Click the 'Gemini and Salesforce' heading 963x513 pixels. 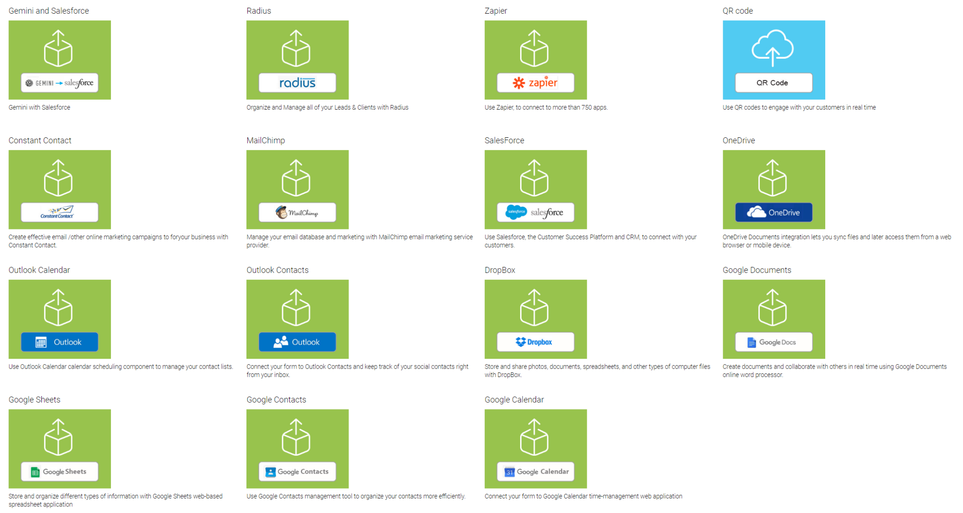click(48, 11)
